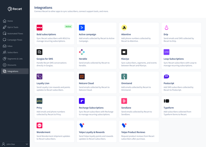Click the teal Omnisend logo

coord(124,77)
